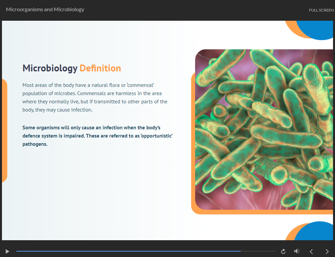Screen dimensions: 335x257
Task: Enter full screen mode via FULL SCREEN
Action: [x=321, y=10]
